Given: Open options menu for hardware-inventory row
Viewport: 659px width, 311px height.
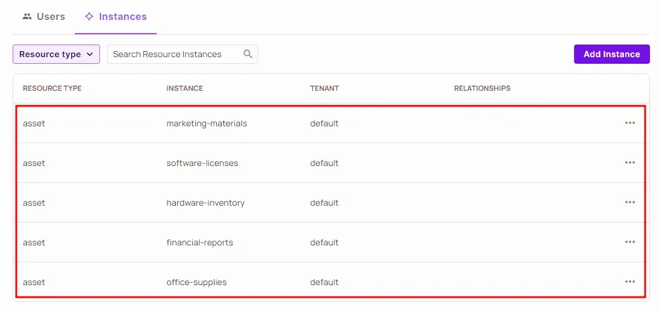Looking at the screenshot, I should point(629,202).
